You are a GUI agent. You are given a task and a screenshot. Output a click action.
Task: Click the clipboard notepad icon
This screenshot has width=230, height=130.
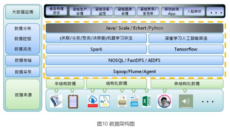(73, 101)
